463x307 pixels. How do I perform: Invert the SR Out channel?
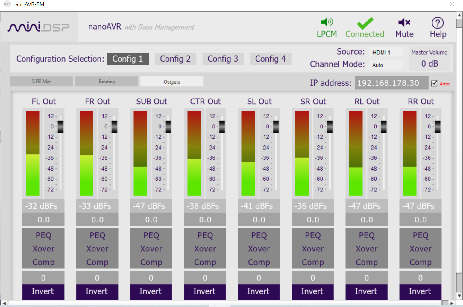pos(312,291)
